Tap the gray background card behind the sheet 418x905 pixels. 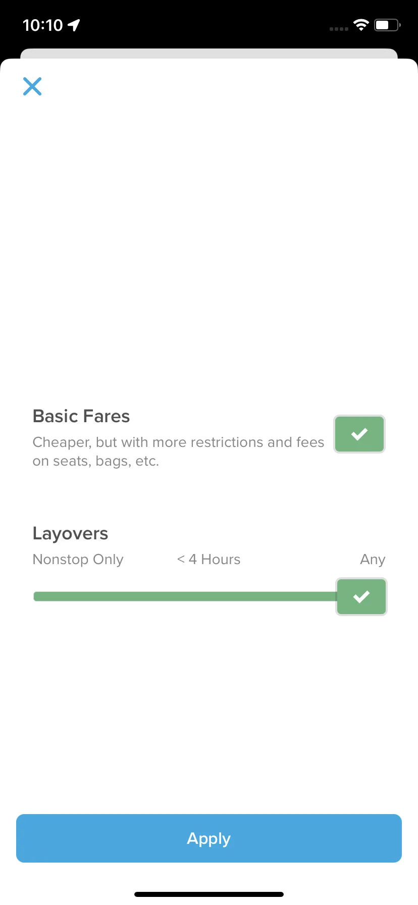209,54
